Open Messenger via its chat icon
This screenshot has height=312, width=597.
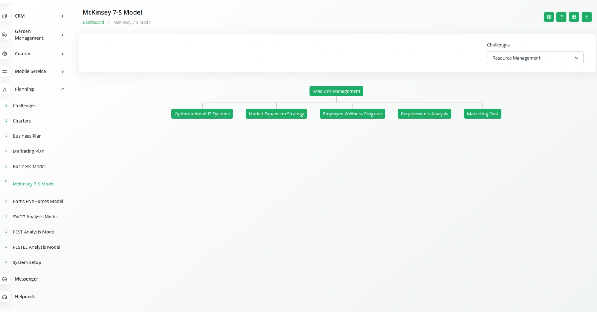click(x=5, y=279)
